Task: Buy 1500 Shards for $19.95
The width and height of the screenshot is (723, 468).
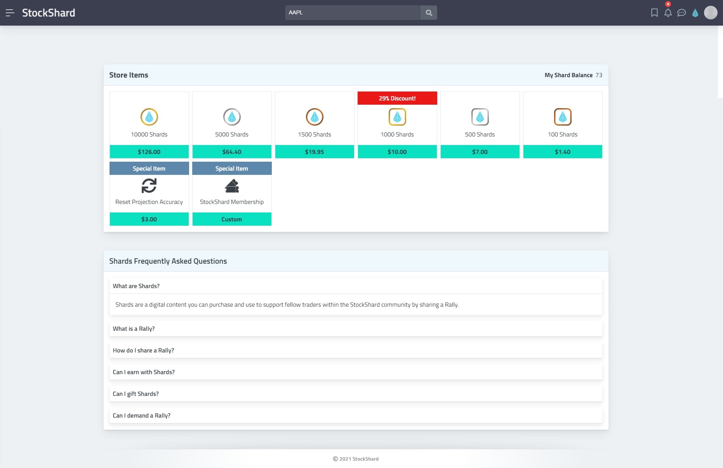Action: click(315, 152)
